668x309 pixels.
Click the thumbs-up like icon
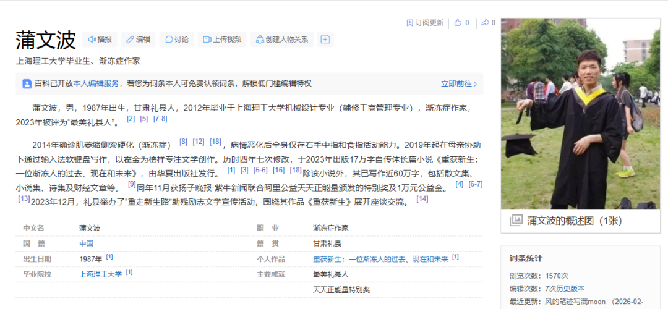coord(458,23)
